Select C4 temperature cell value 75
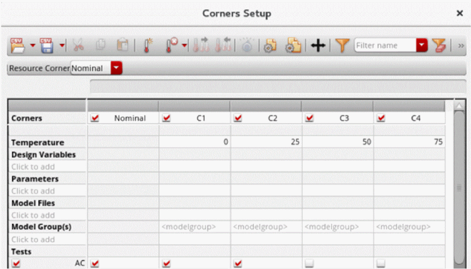 coord(409,142)
